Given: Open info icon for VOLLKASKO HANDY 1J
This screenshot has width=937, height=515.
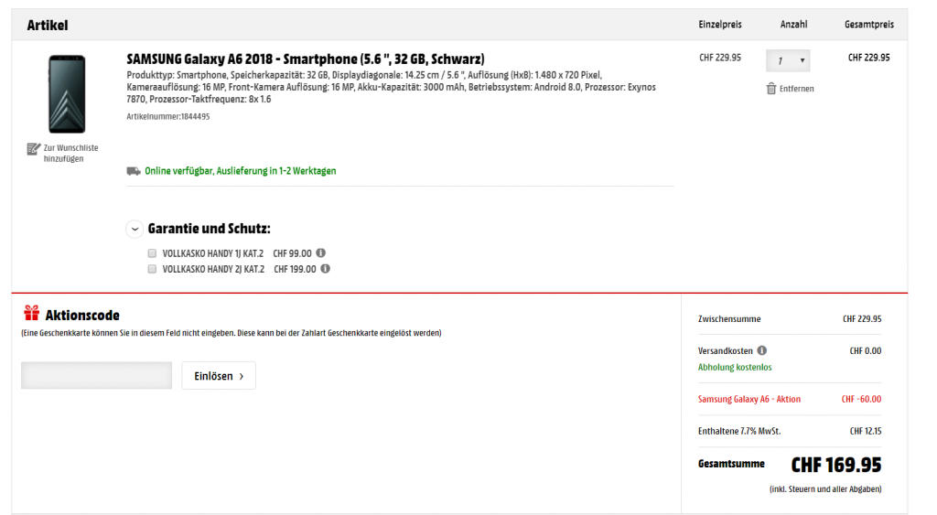Looking at the screenshot, I should (321, 252).
